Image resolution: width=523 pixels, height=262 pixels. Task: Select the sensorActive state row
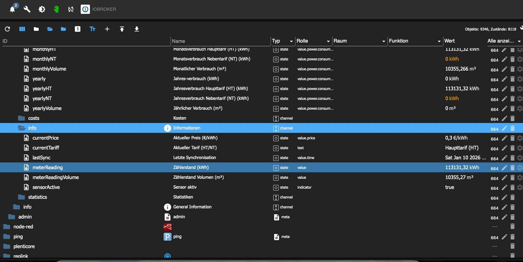(46, 187)
